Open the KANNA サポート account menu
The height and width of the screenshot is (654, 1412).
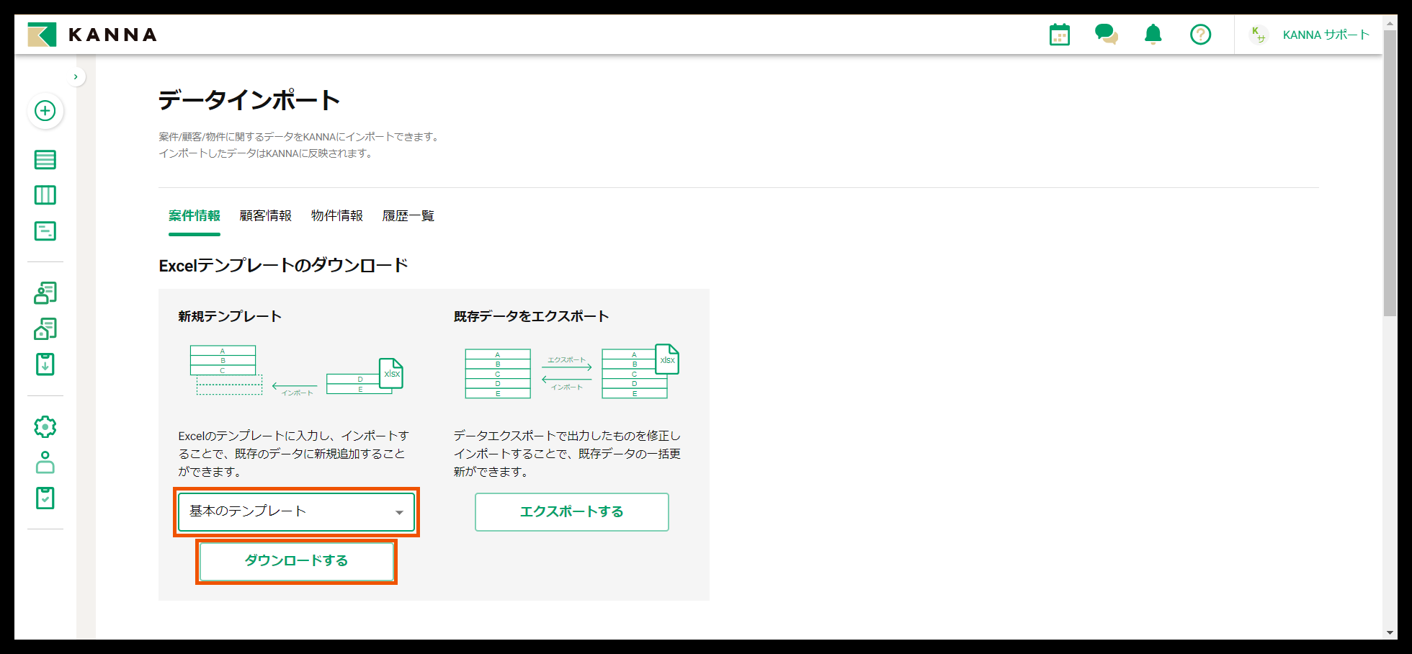pyautogui.click(x=1326, y=34)
